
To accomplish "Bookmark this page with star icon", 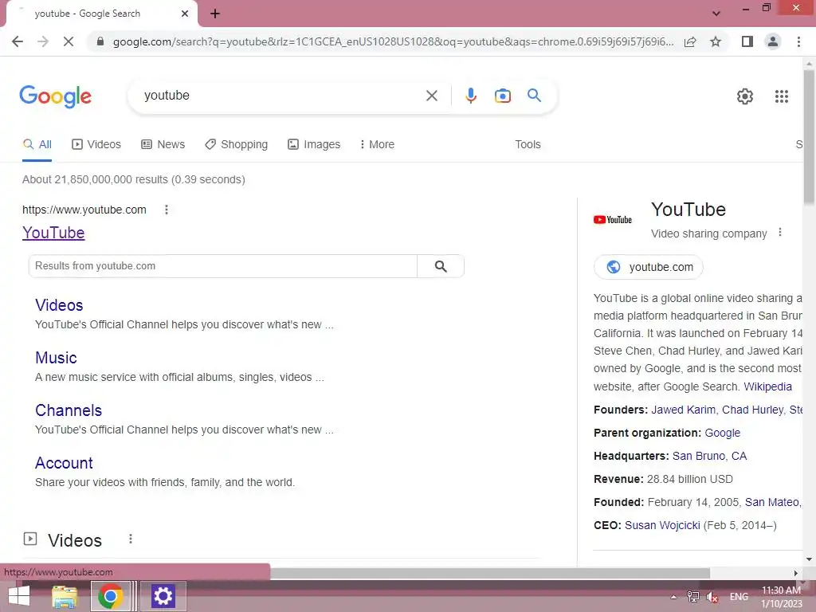I will click(x=716, y=41).
